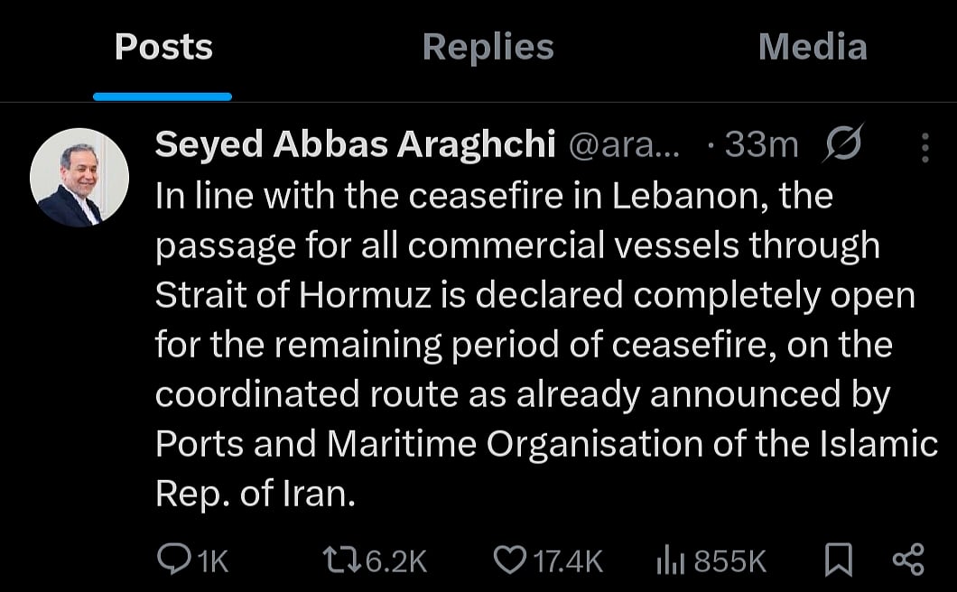Click the 33m post timestamp
This screenshot has width=957, height=592.
click(760, 144)
